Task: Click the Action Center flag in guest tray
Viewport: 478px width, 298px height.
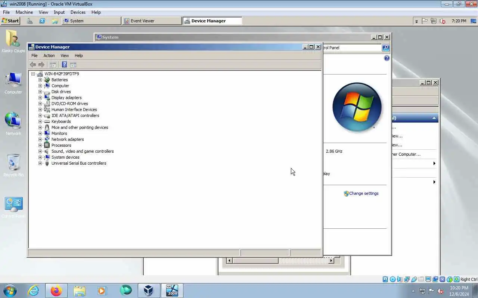Action: tap(425, 21)
